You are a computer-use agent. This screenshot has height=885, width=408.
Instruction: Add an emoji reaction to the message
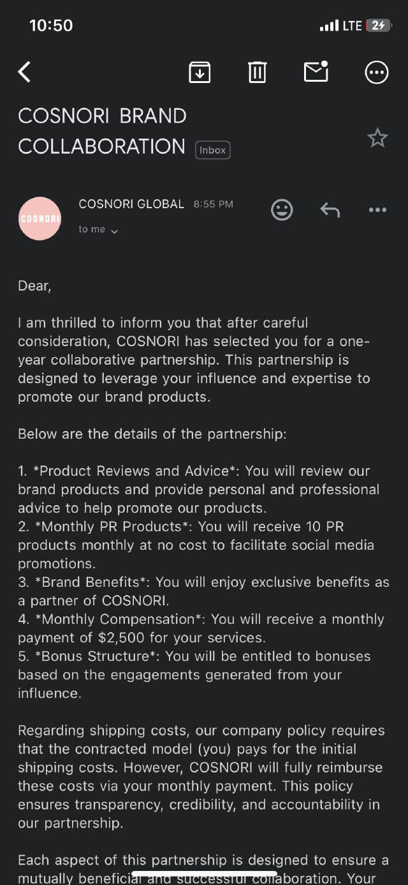(282, 209)
